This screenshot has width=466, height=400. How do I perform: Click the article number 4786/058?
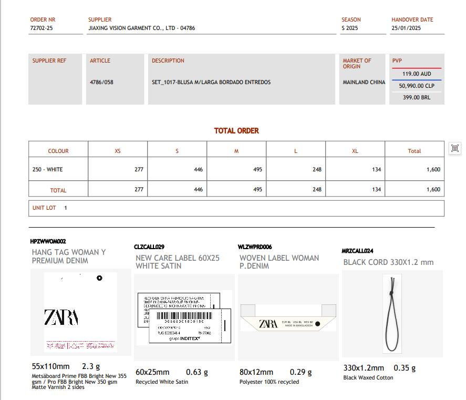tap(101, 83)
